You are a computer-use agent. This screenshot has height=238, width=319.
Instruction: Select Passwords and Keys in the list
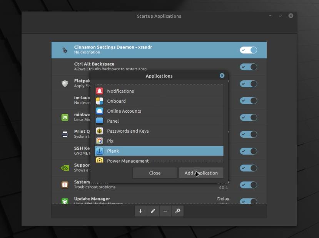tap(159, 131)
